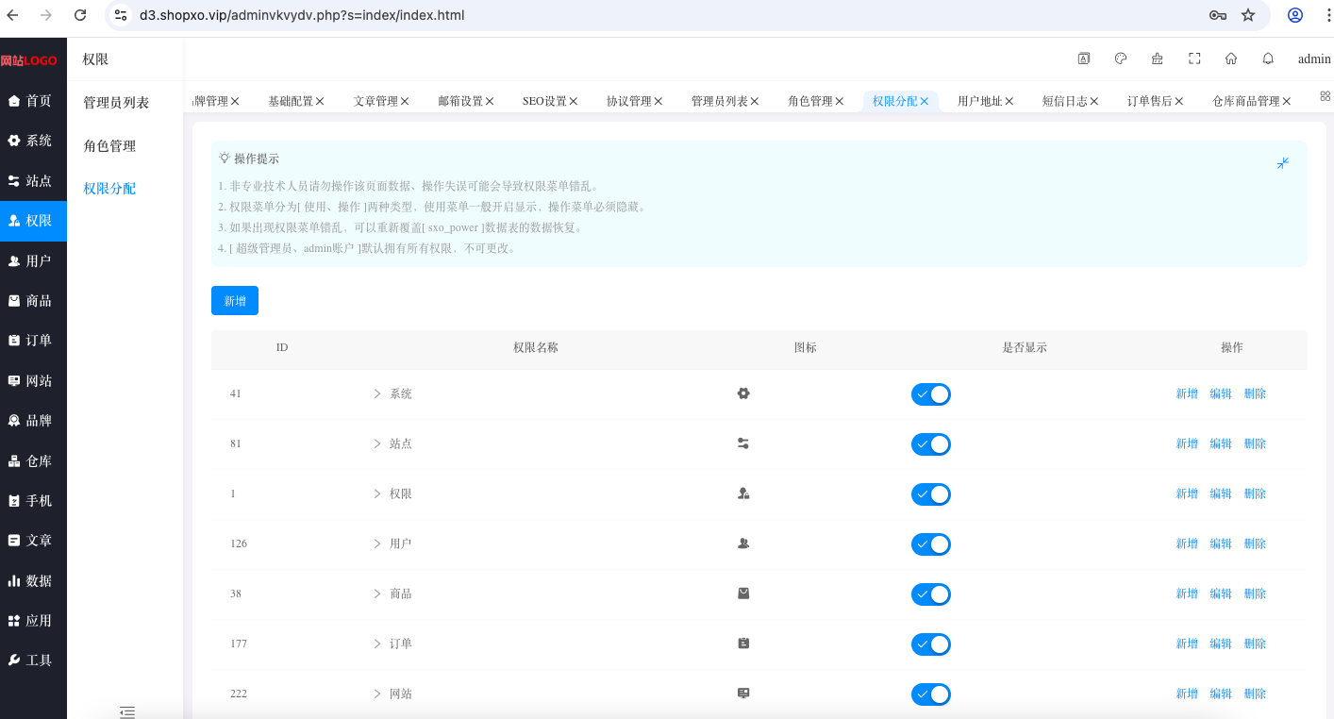Screen dimensions: 1334x719
Task: Open browser profile icon
Action: click(1295, 15)
